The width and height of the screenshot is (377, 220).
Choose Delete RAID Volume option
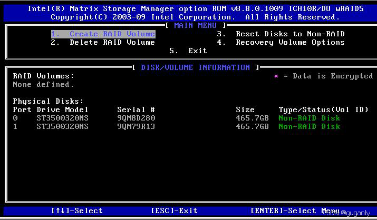[x=103, y=43]
